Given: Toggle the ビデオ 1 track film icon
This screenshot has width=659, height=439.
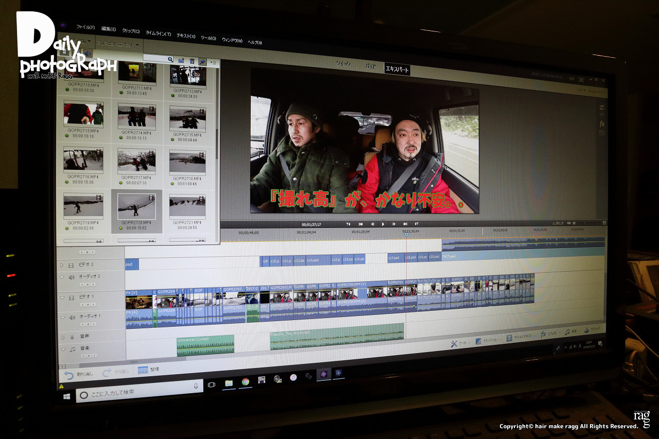Looking at the screenshot, I should click(x=72, y=297).
